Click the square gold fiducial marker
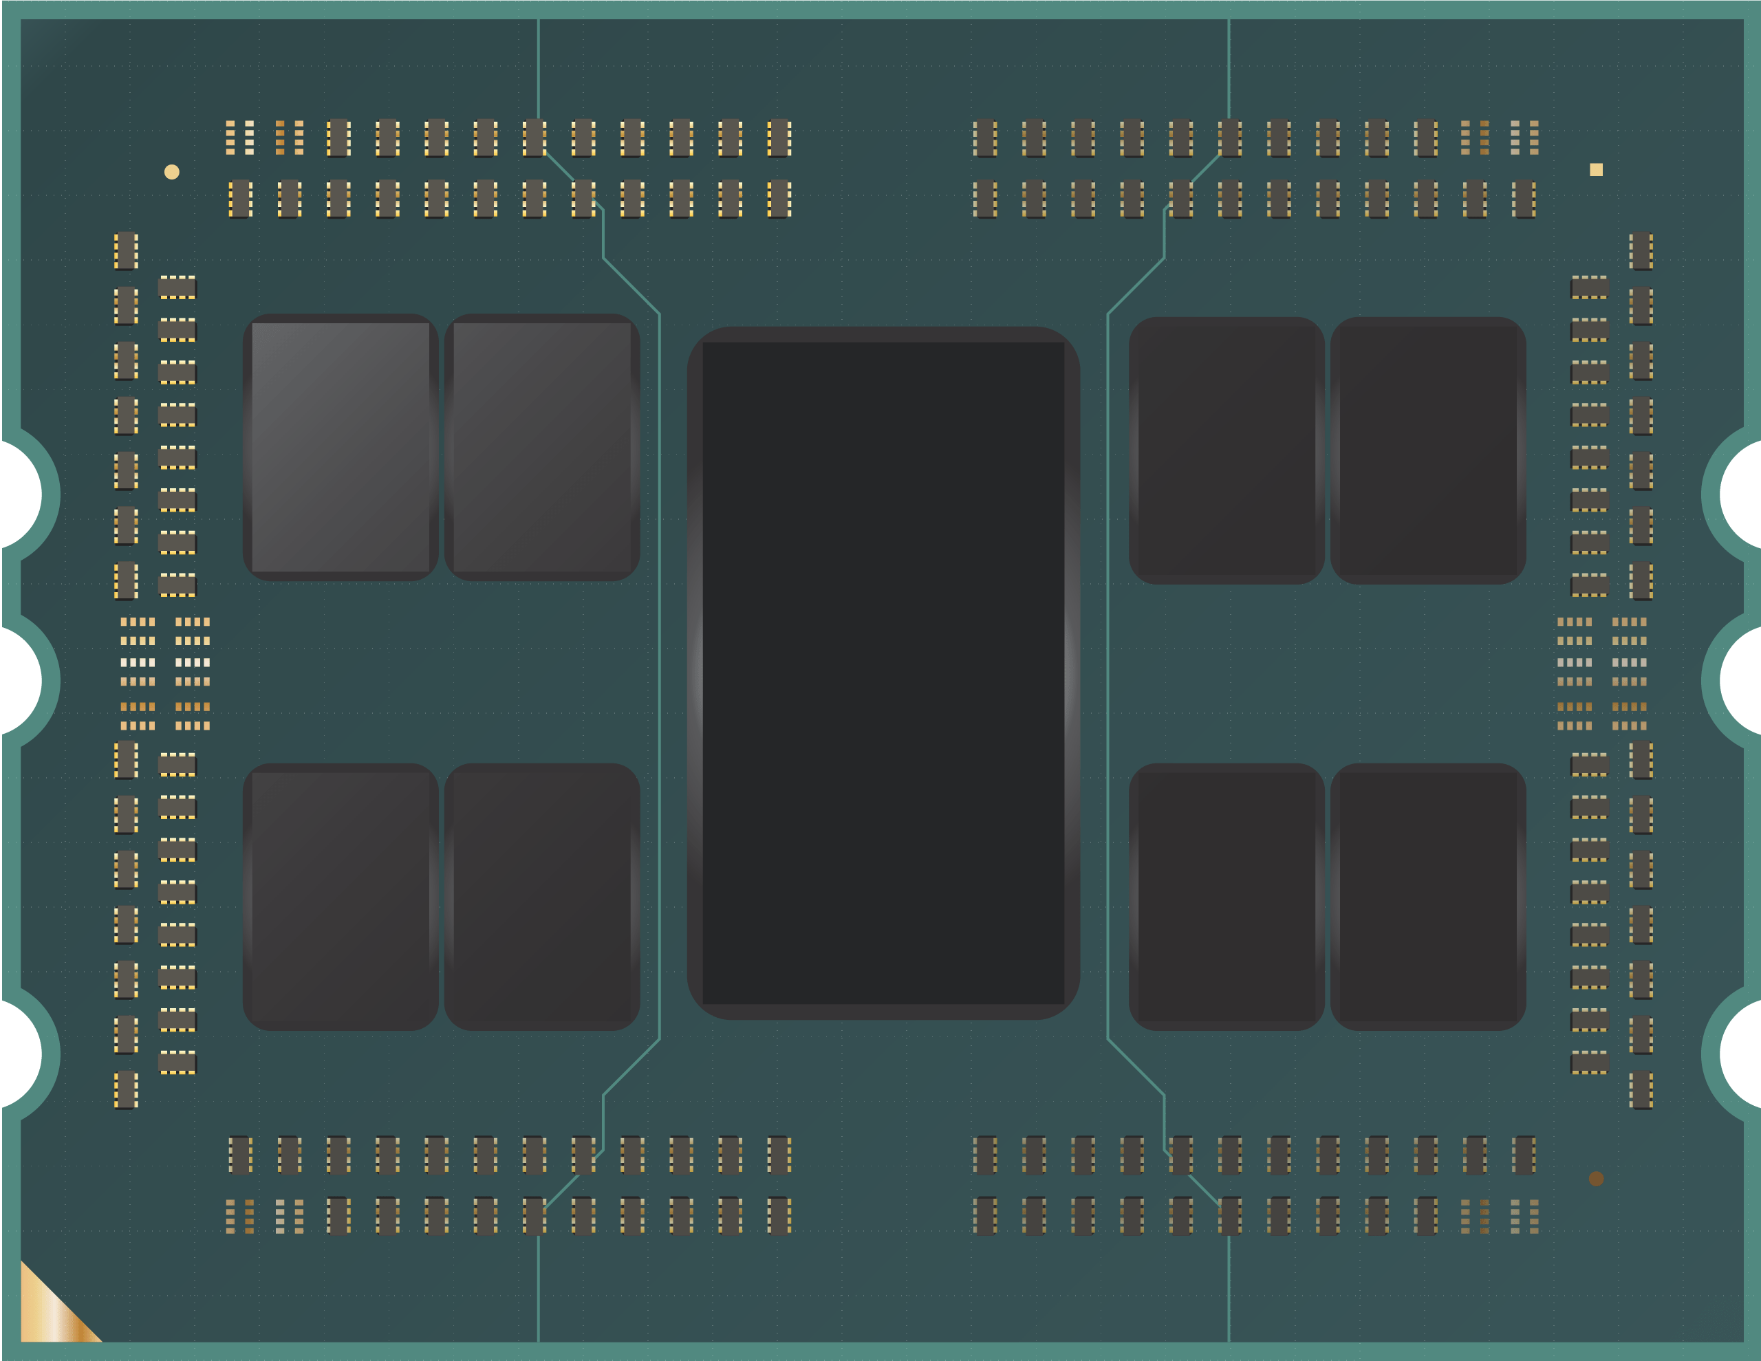 pos(1596,169)
